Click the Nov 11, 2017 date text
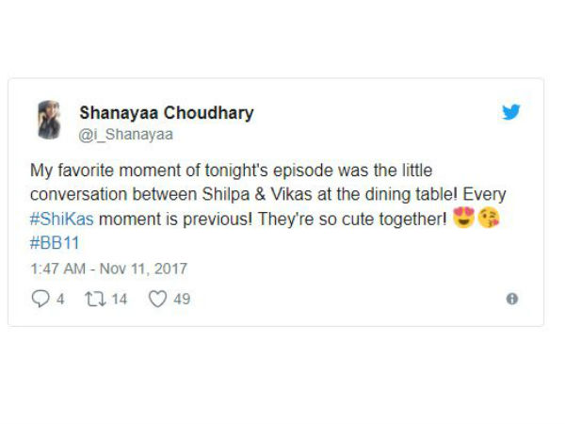565x424 pixels. (143, 269)
